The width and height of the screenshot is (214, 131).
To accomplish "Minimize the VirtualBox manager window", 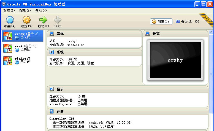I will point(197,4).
